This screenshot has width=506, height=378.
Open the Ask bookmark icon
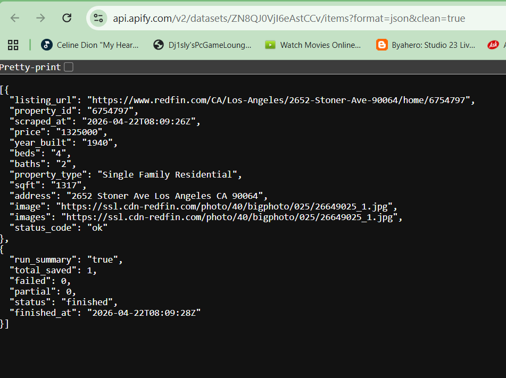click(493, 45)
